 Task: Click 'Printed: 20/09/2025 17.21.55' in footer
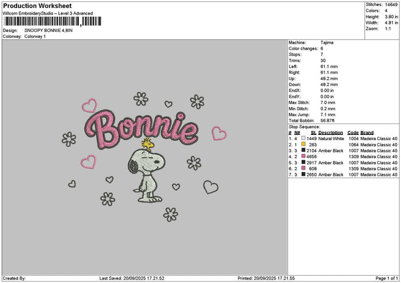[x=266, y=278]
